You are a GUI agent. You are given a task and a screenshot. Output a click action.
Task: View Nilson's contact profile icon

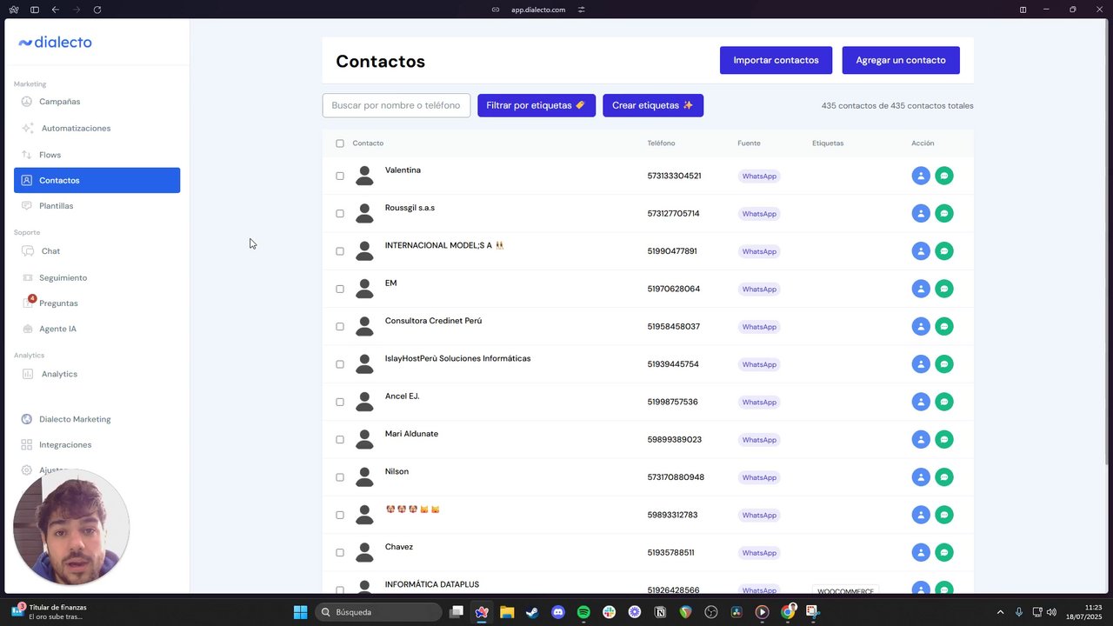(921, 477)
